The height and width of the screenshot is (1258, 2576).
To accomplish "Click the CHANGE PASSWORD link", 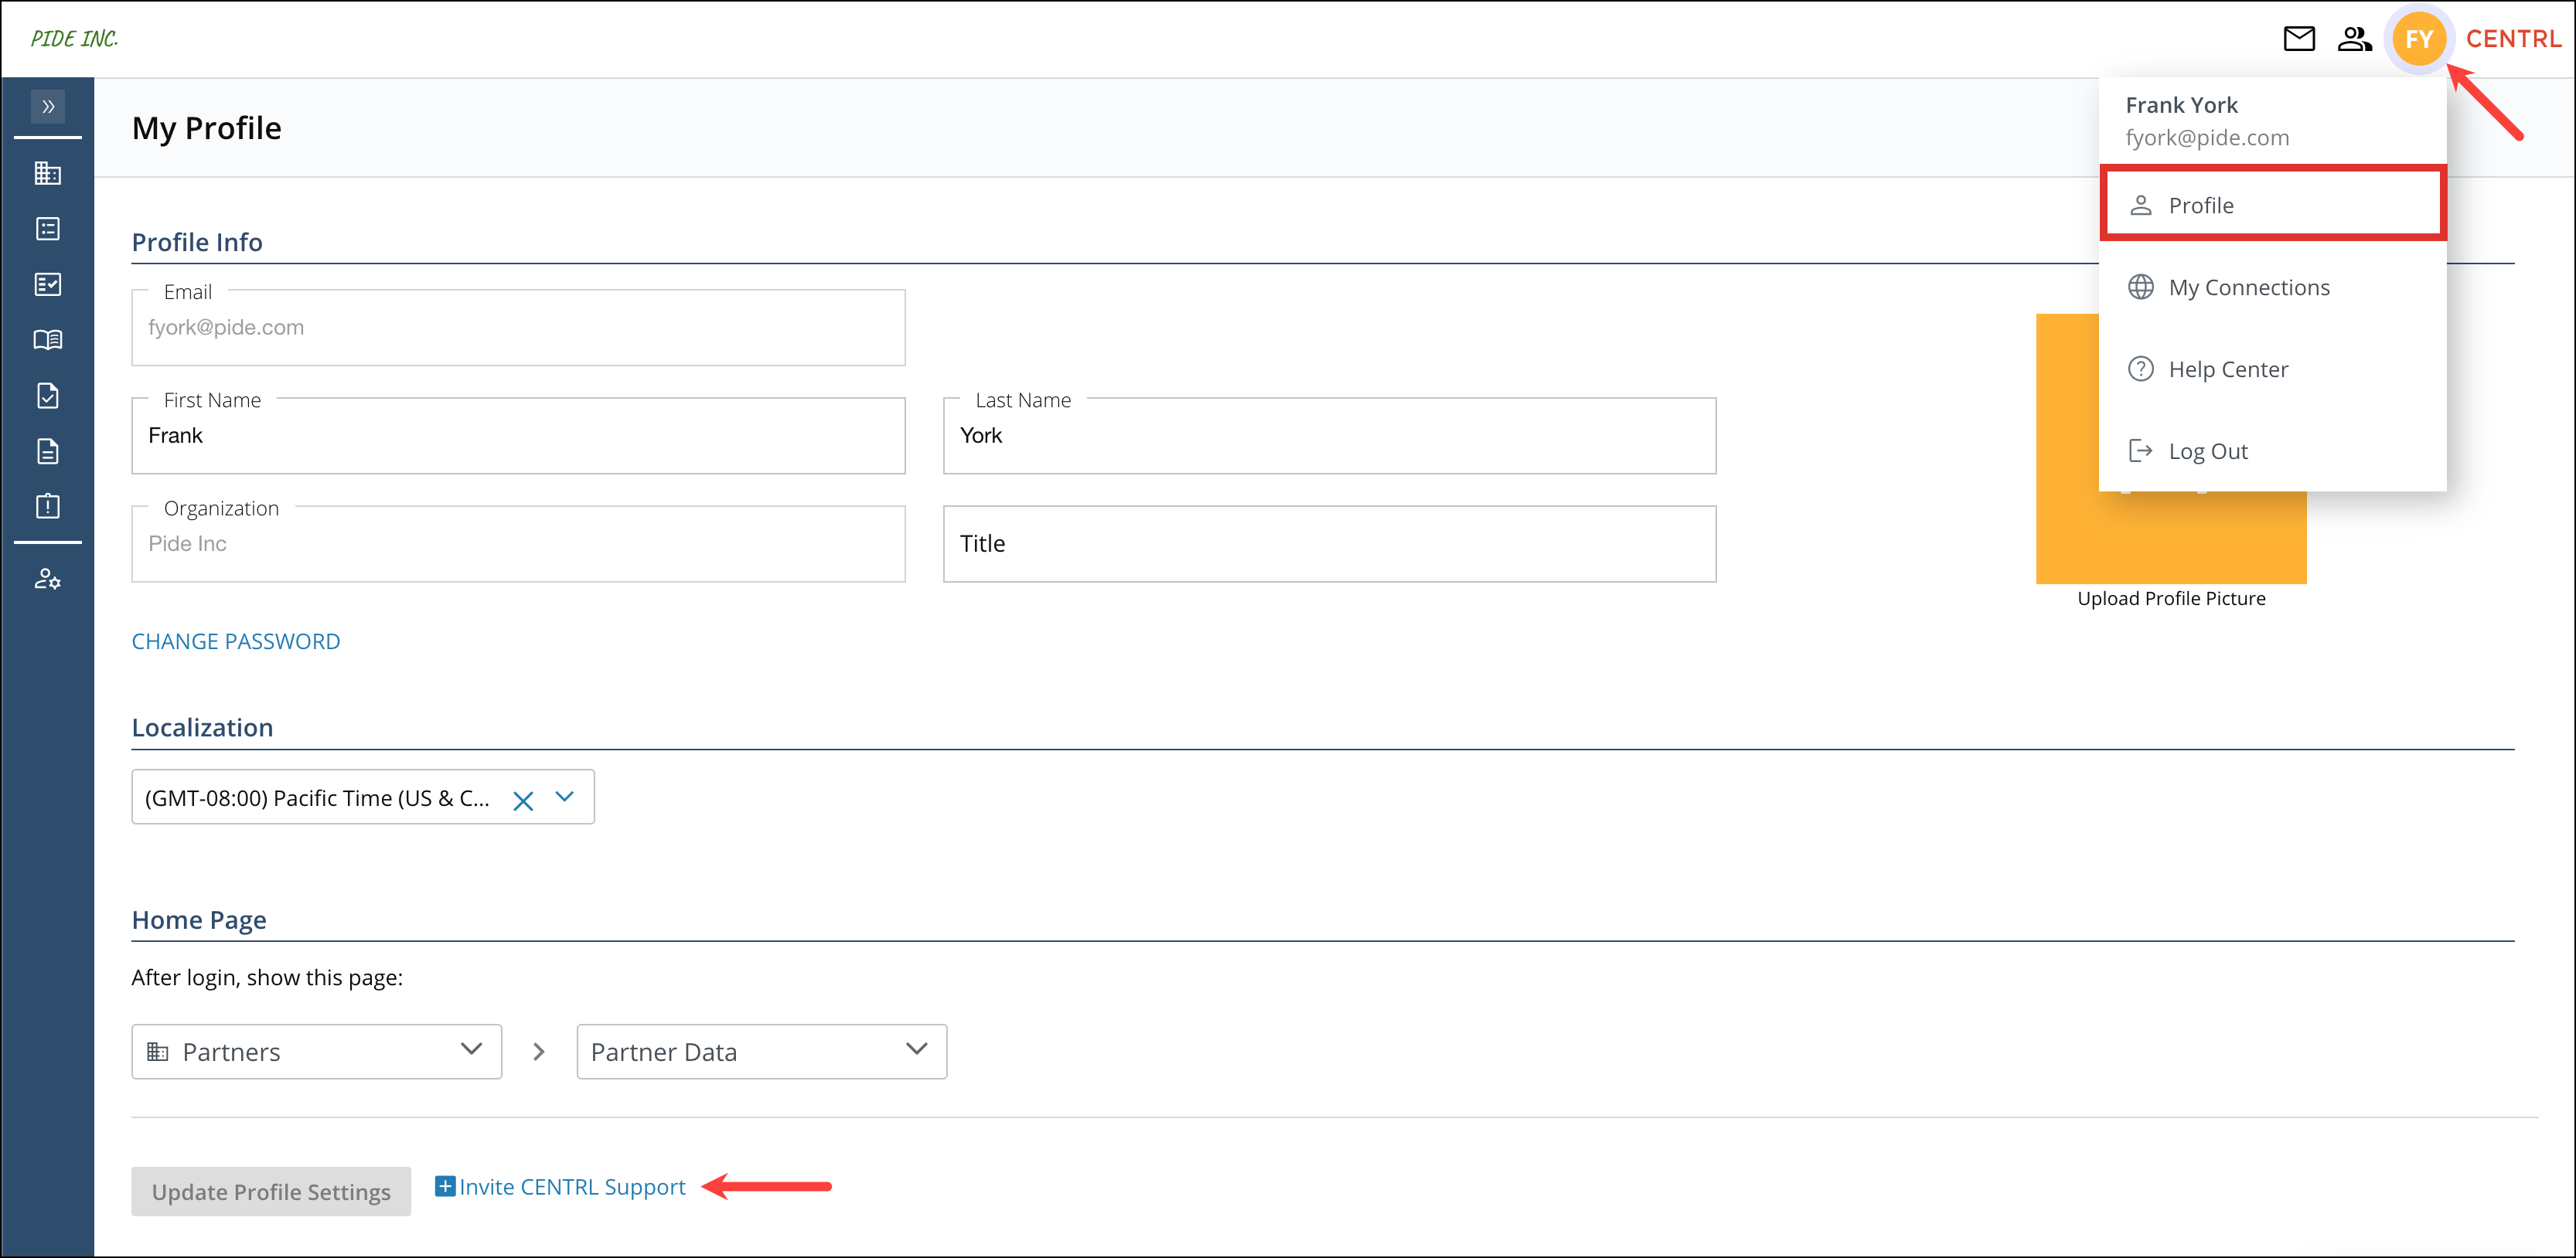I will (236, 641).
